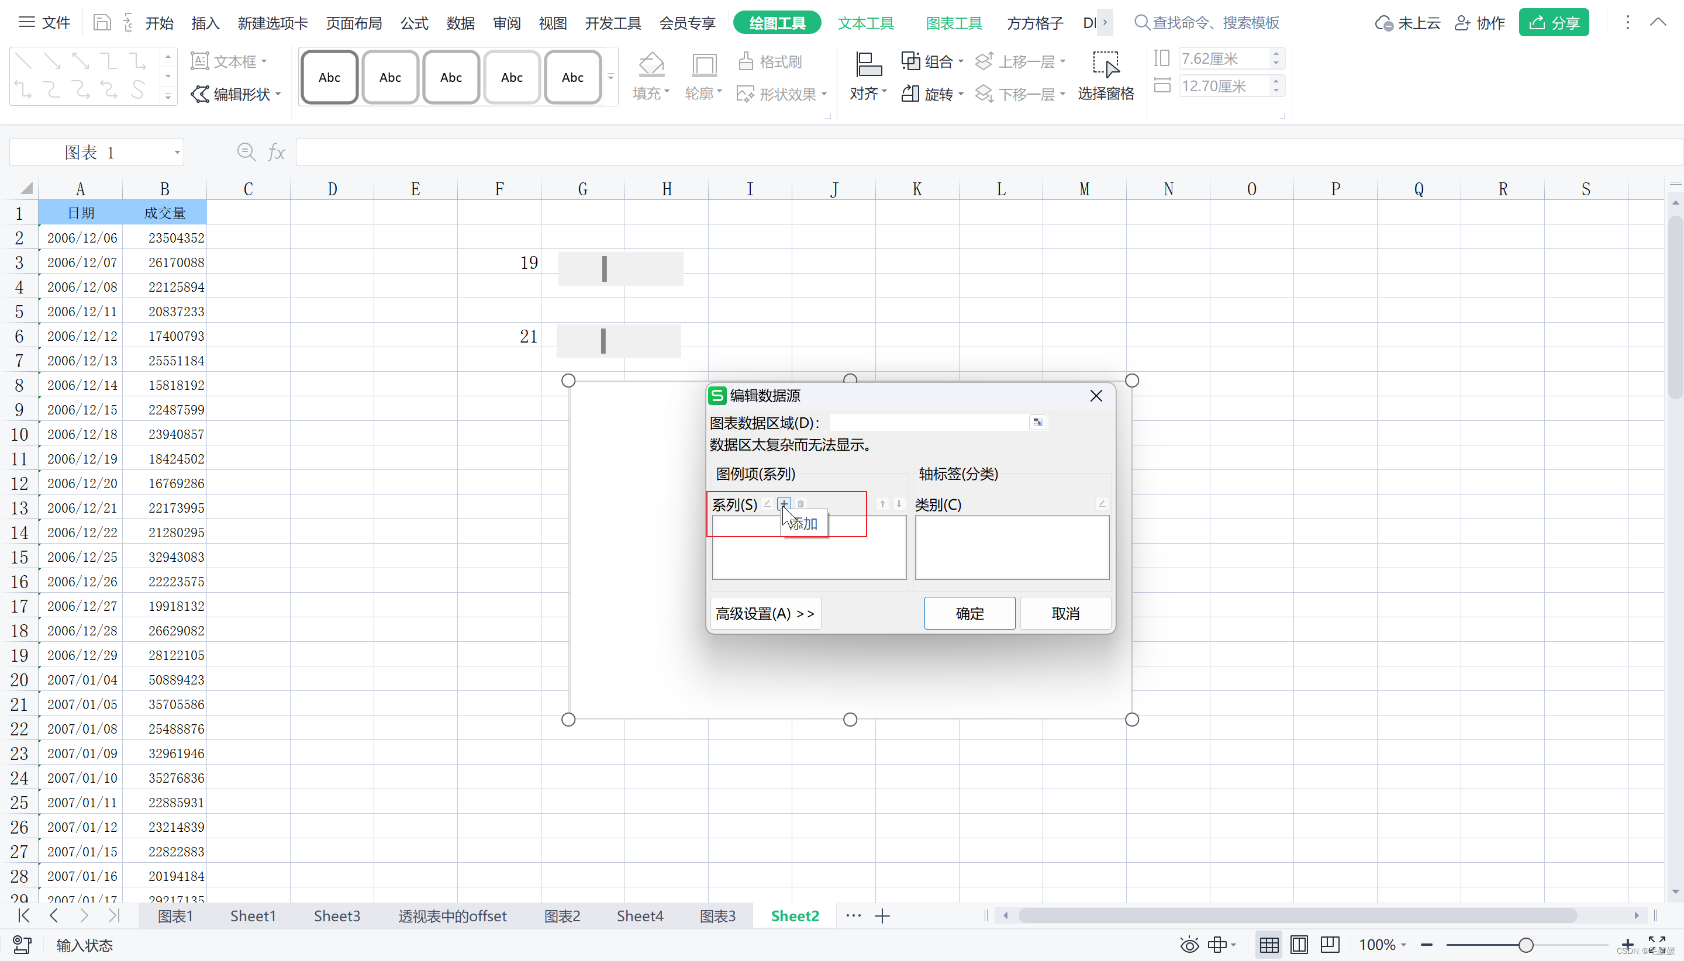Switch to page layout view icon
Image resolution: width=1684 pixels, height=961 pixels.
tap(1299, 945)
